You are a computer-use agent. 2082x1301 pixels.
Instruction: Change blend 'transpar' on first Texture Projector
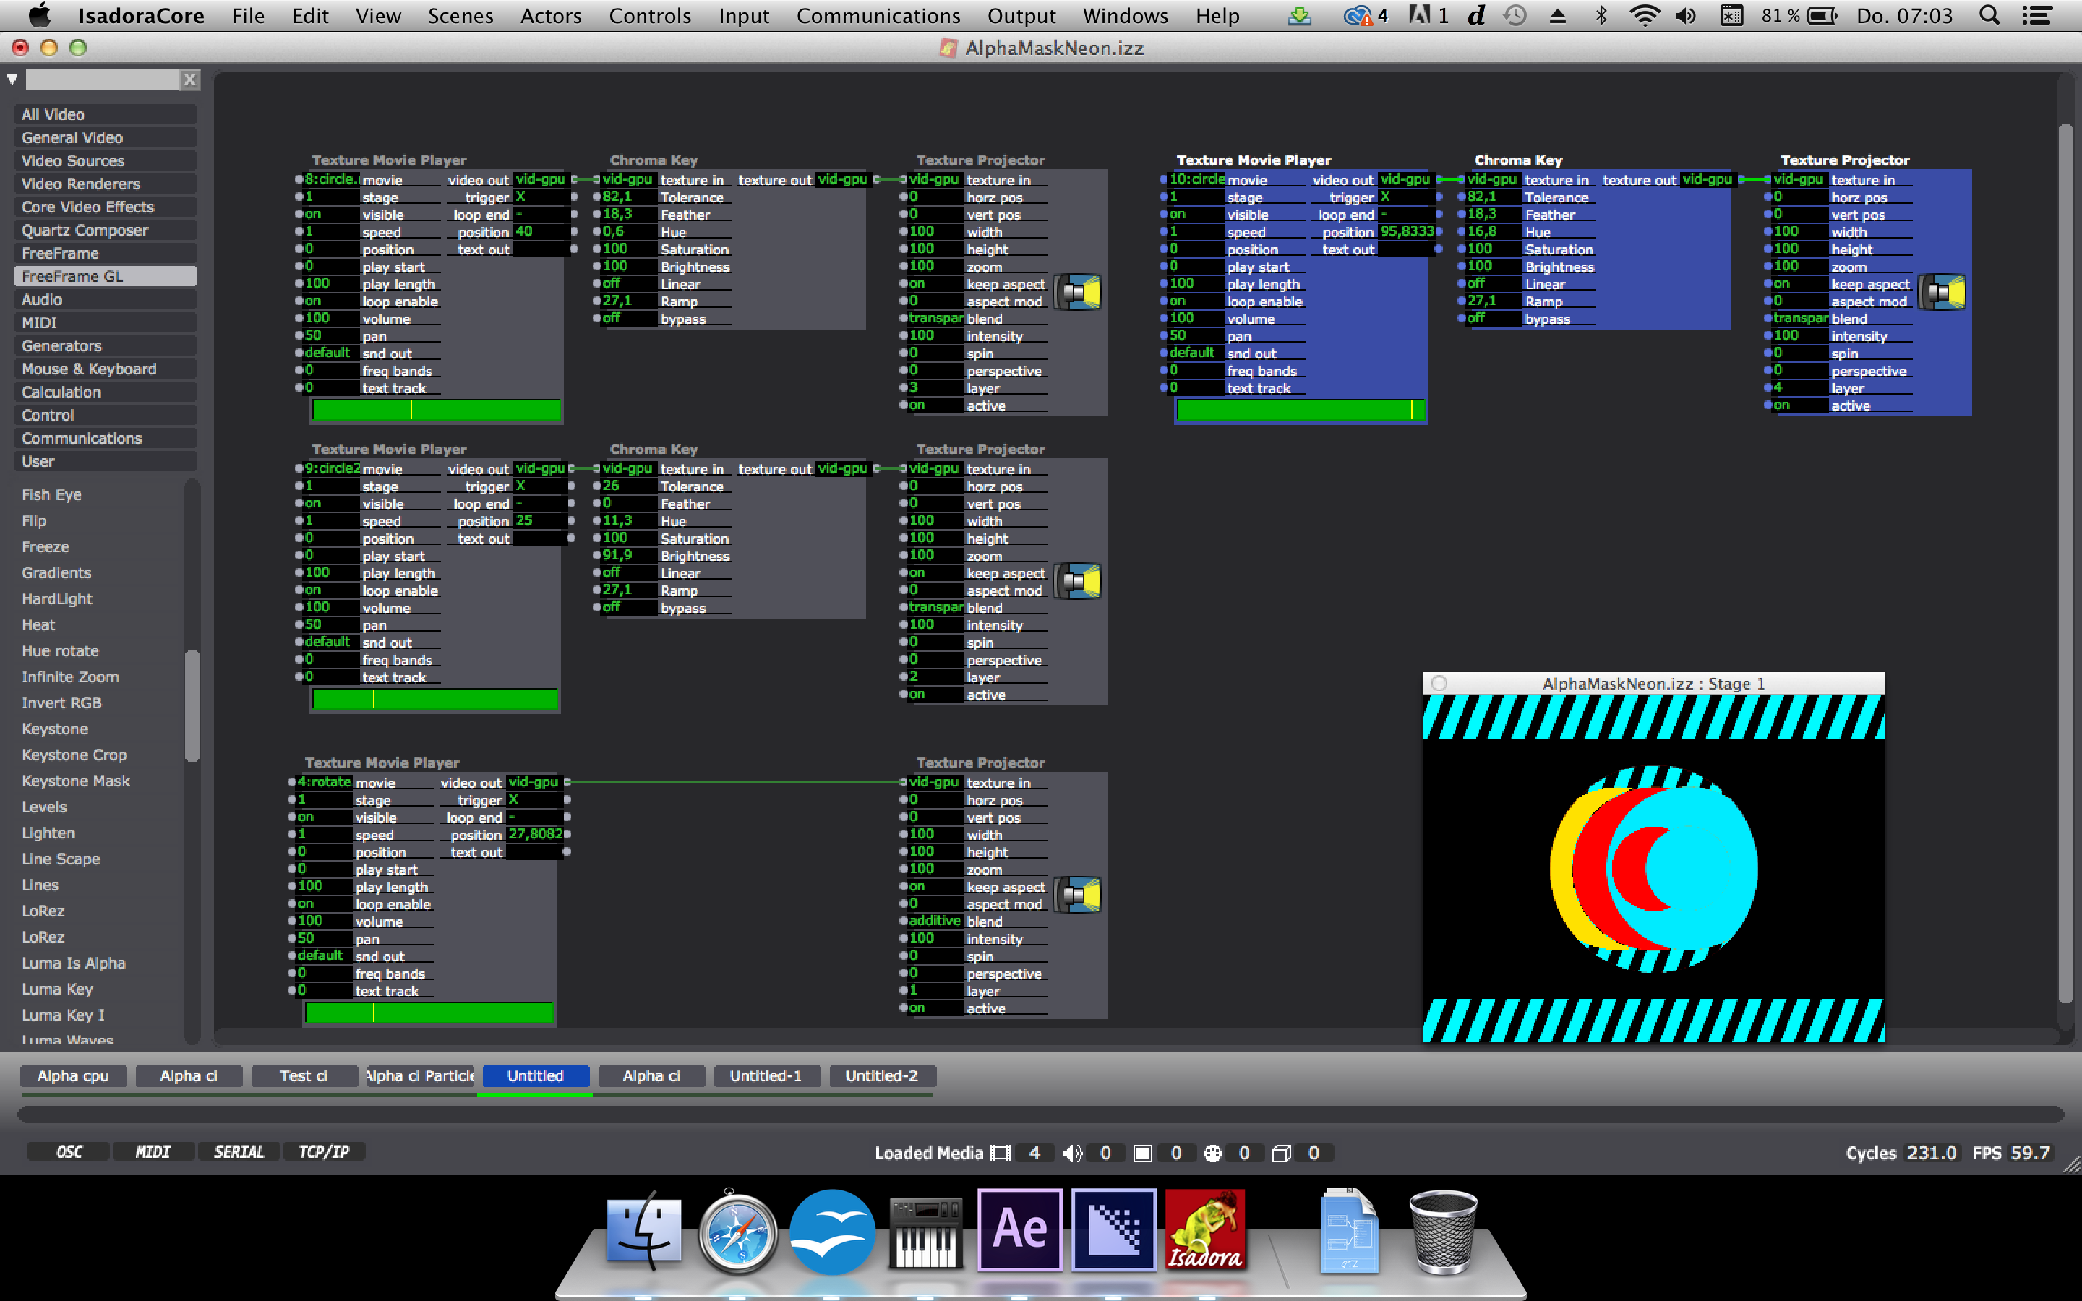pyautogui.click(x=934, y=318)
